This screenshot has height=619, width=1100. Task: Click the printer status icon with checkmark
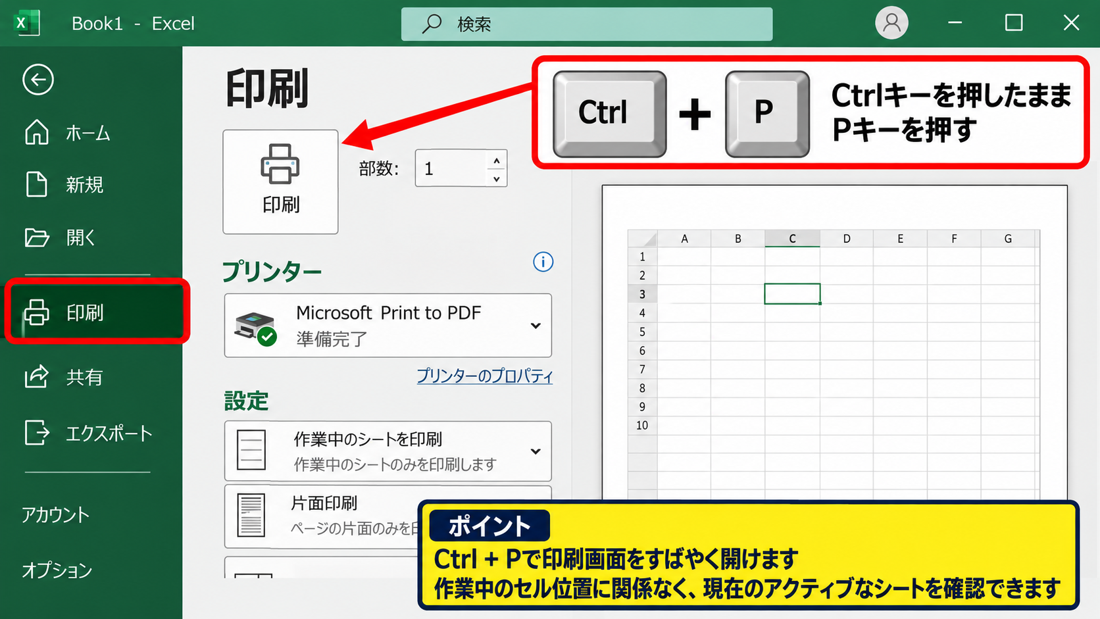click(256, 328)
